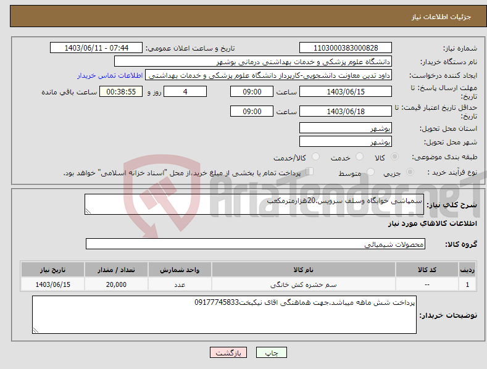The height and width of the screenshot is (369, 487).
Task: Click the announcement date field 1403/06/11 - 07:44
Action: 96,48
